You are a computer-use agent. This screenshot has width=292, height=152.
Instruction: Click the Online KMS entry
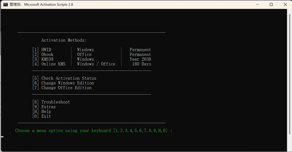[53, 64]
